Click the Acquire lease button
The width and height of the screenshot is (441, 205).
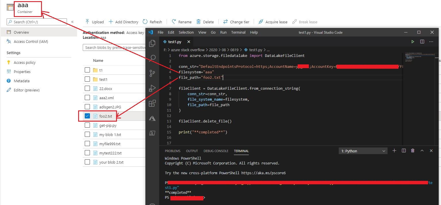(x=272, y=22)
